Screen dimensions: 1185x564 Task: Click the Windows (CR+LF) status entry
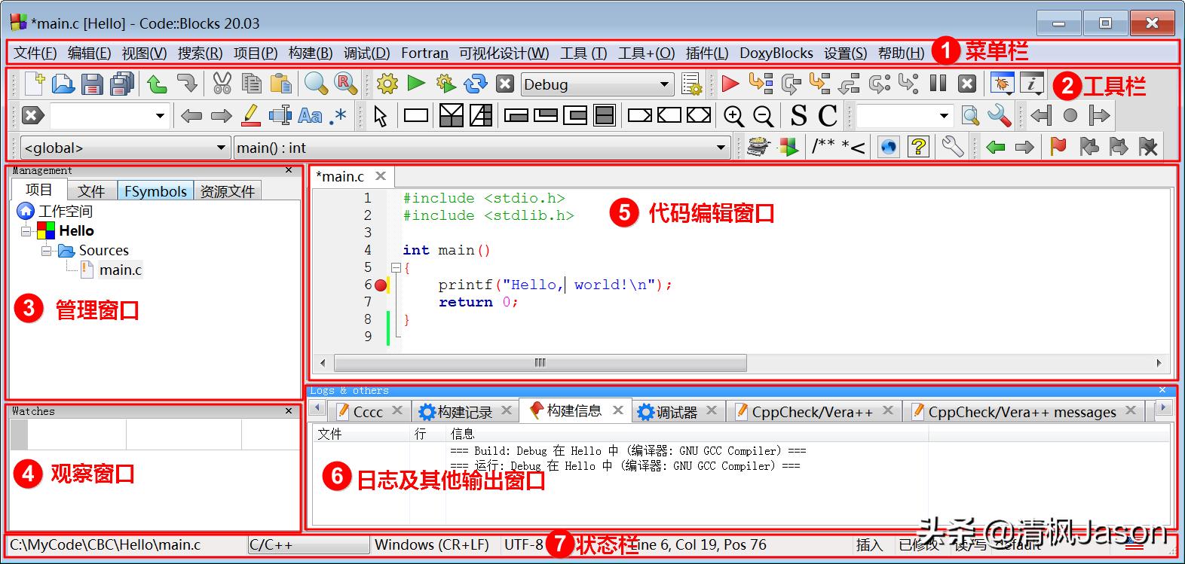pos(432,544)
